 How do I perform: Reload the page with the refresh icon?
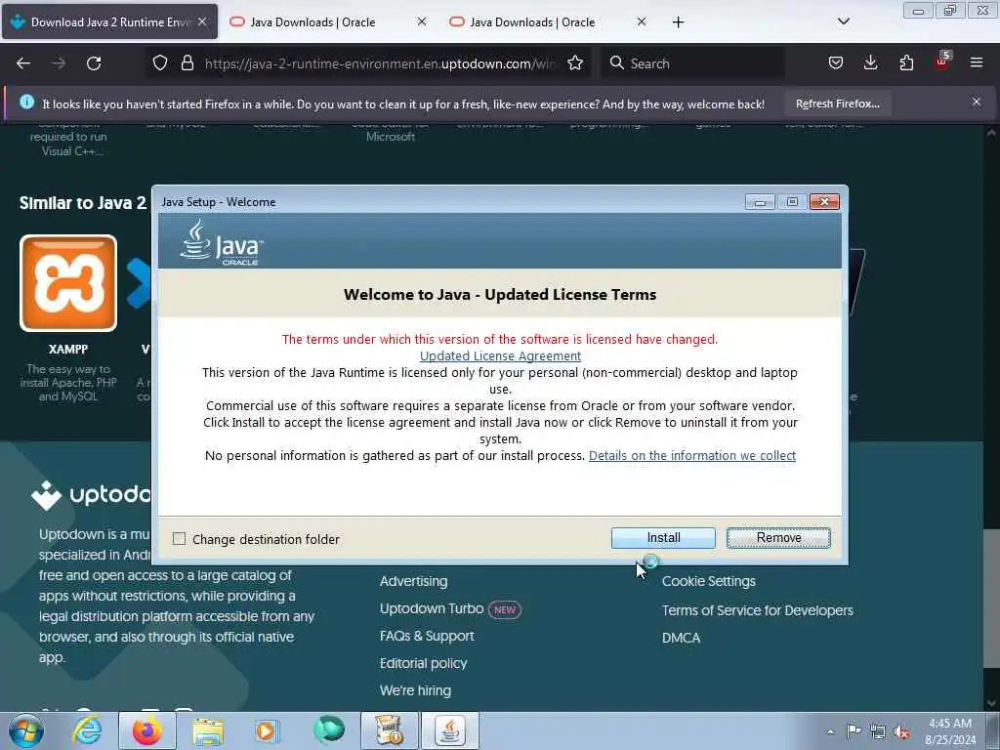point(94,63)
